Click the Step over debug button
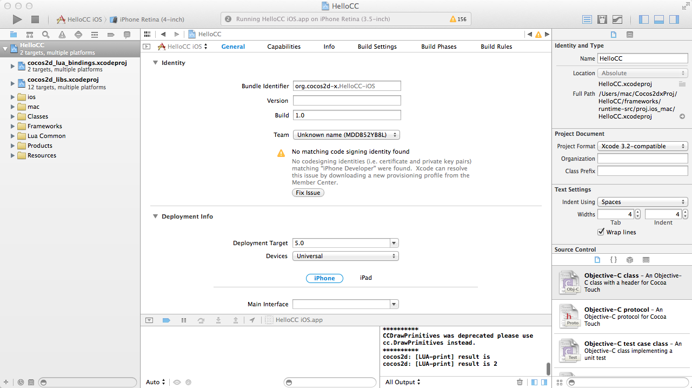The height and width of the screenshot is (388, 692). coord(201,320)
